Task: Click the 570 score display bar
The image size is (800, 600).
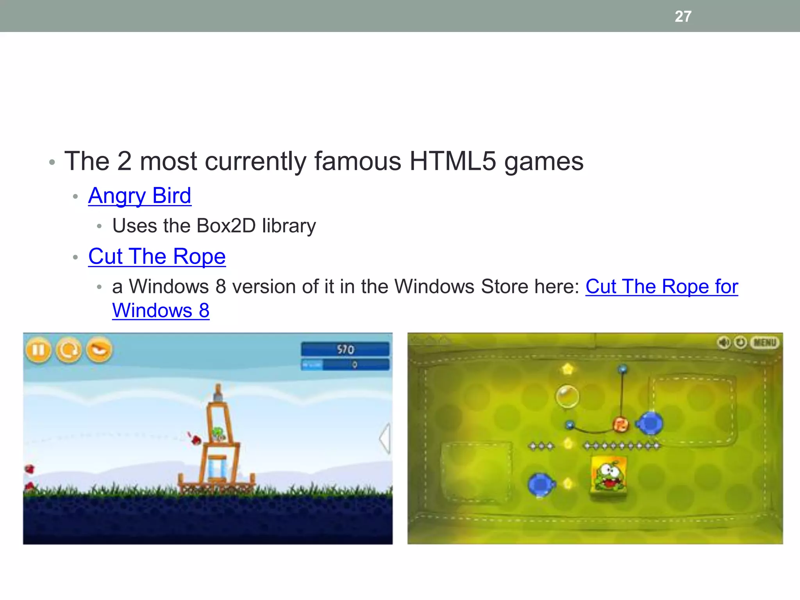Action: 345,349
